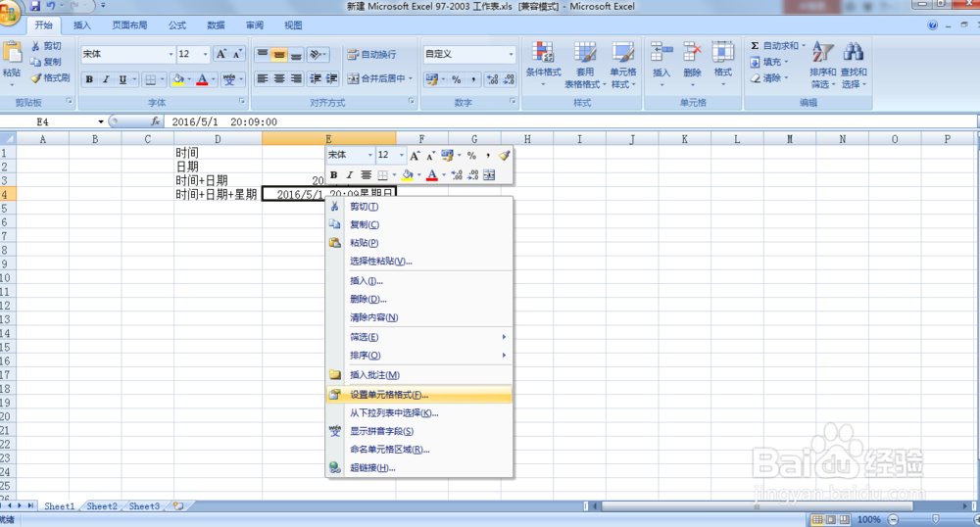Open the 套用表格格式 table format gallery
This screenshot has height=527, width=980.
(x=585, y=65)
